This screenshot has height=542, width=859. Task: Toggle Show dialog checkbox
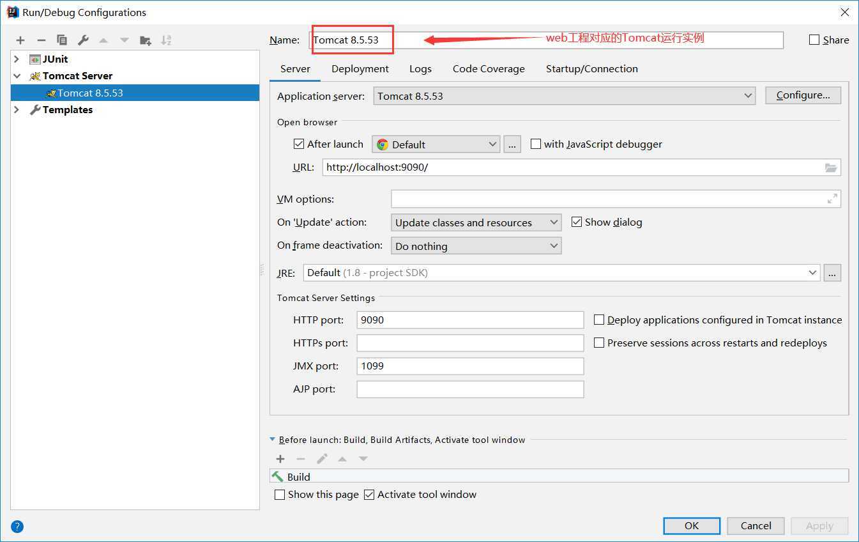(x=577, y=222)
